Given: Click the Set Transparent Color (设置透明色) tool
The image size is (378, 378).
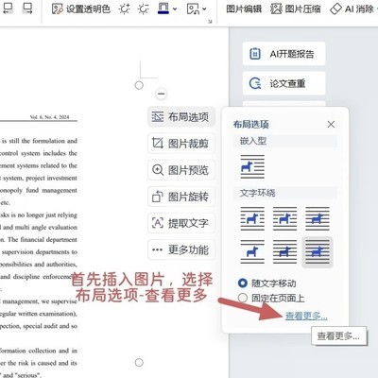Looking at the screenshot, I should 81,9.
